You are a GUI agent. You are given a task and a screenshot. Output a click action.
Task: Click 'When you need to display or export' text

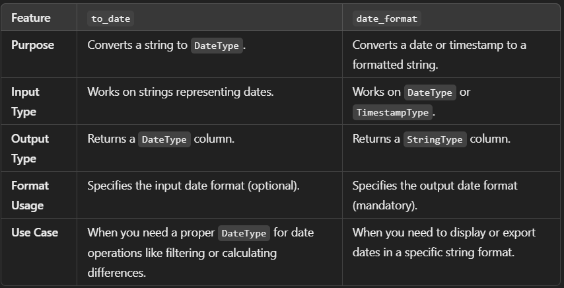coord(444,233)
